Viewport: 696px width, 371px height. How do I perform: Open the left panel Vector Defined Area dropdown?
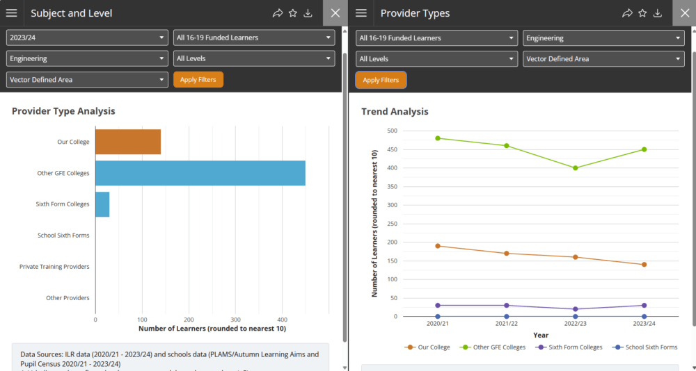pos(87,80)
